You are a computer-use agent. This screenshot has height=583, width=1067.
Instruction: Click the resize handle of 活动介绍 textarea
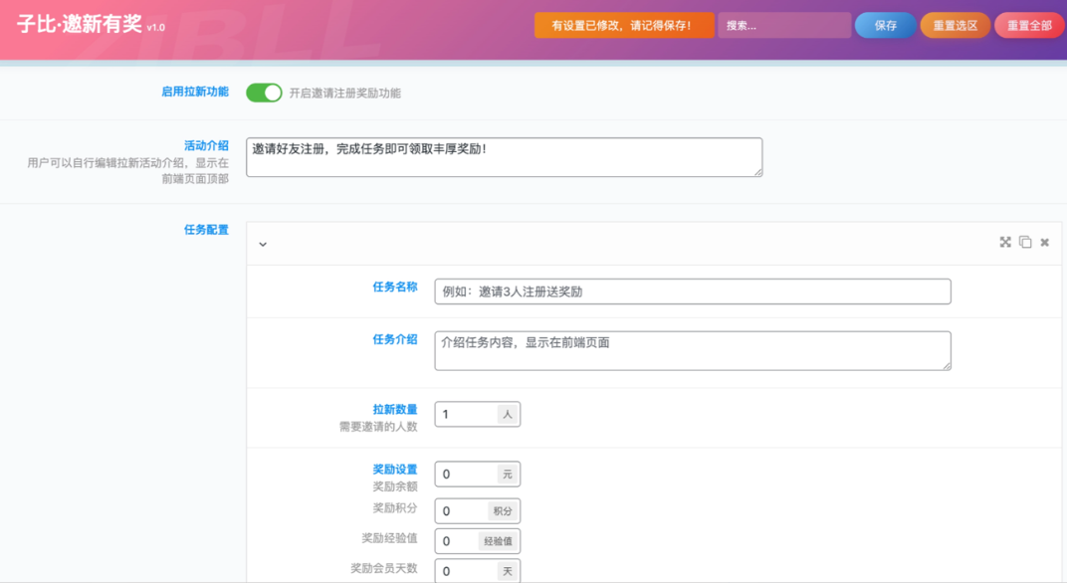[x=757, y=172]
